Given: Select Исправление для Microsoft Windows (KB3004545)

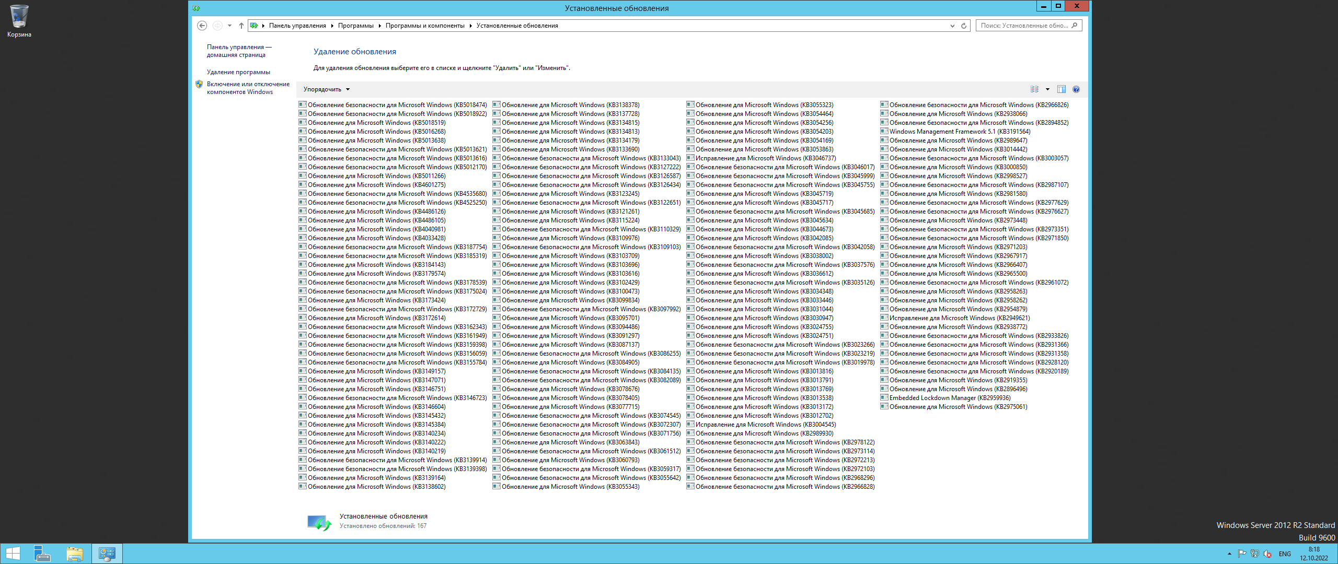Looking at the screenshot, I should point(762,425).
